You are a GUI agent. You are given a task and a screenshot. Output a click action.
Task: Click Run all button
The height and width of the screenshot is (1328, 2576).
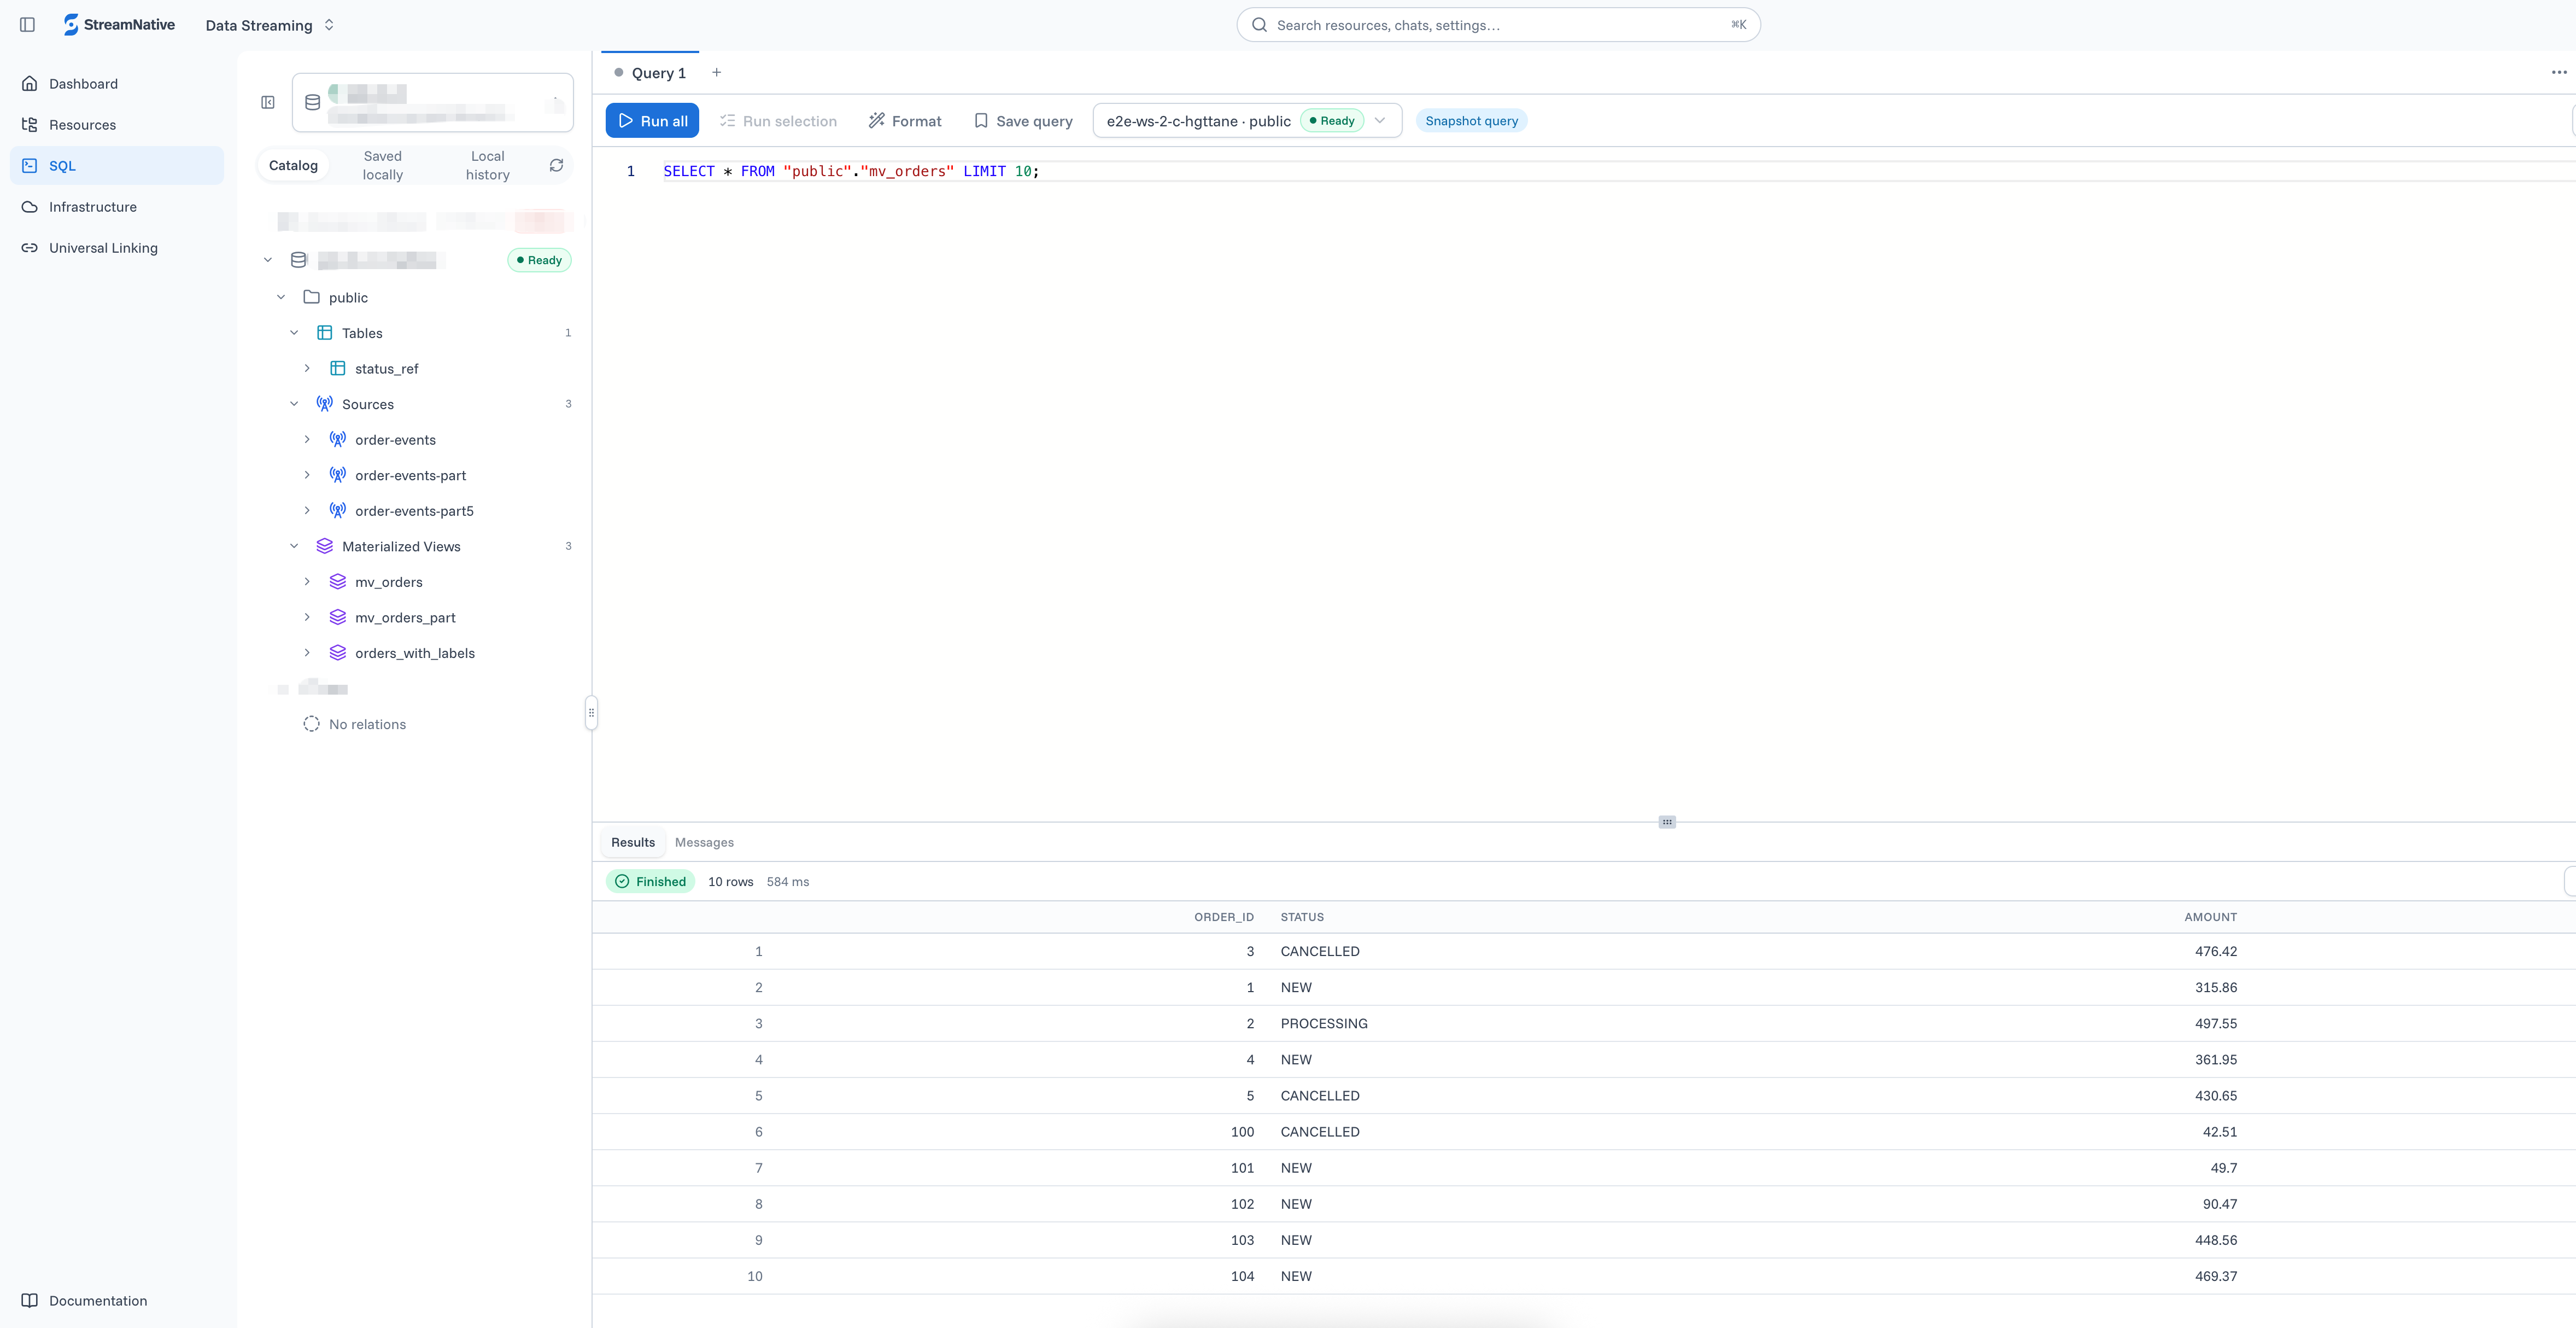(x=652, y=121)
